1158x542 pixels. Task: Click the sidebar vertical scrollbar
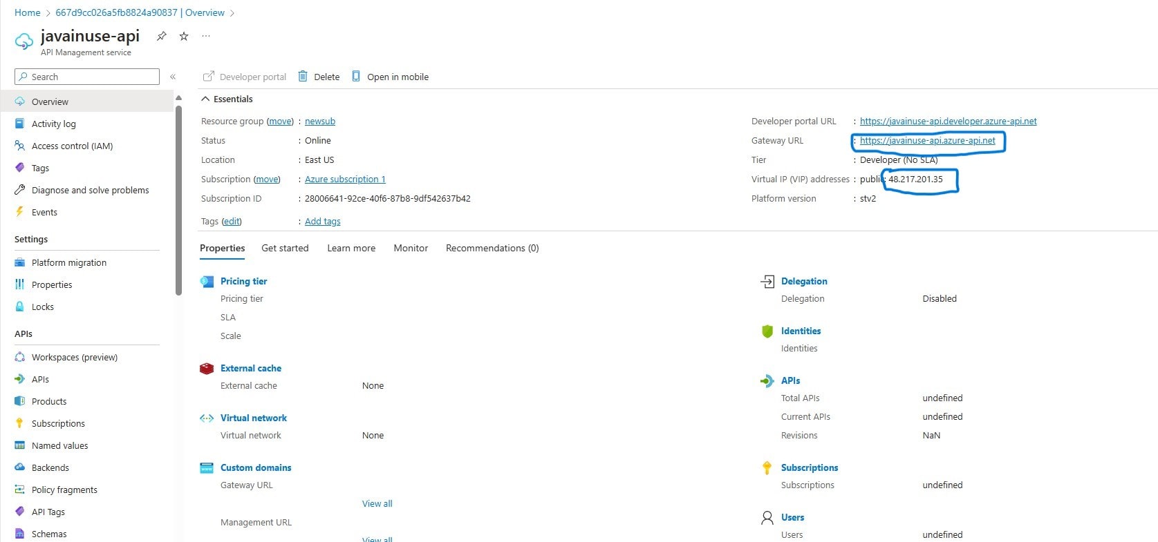point(178,200)
